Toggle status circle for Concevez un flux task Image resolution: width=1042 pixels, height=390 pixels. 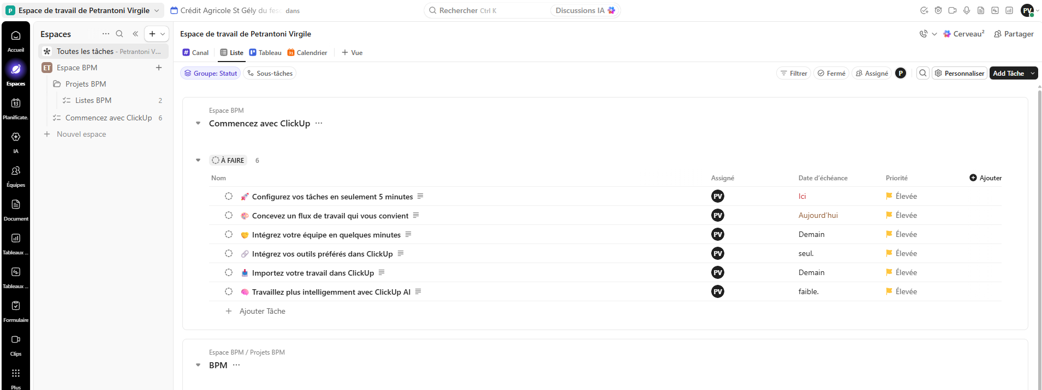tap(229, 215)
